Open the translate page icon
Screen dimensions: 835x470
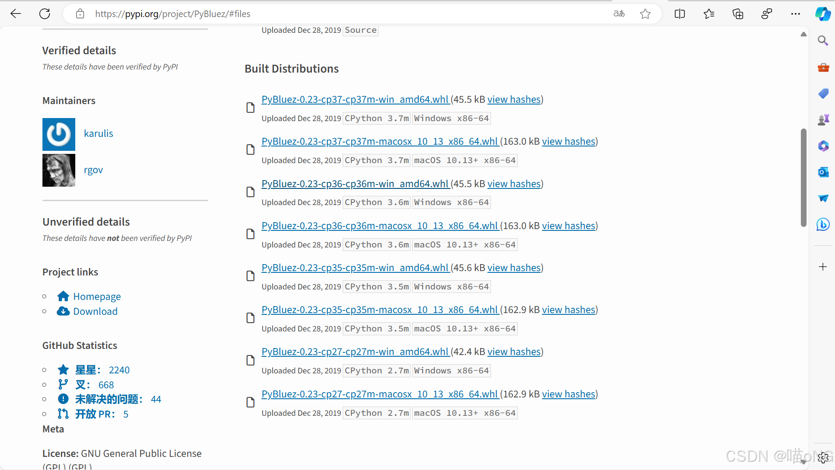[619, 14]
